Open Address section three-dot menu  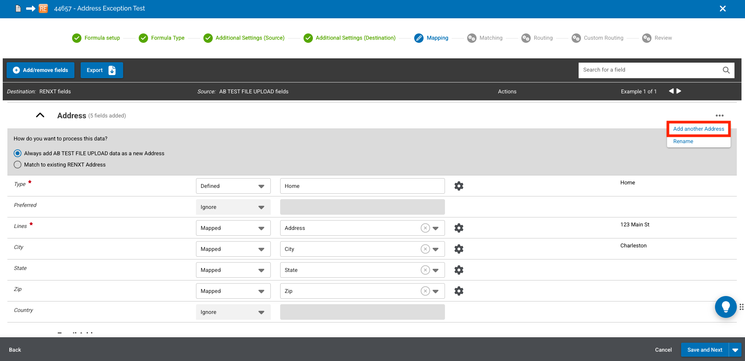pos(719,116)
